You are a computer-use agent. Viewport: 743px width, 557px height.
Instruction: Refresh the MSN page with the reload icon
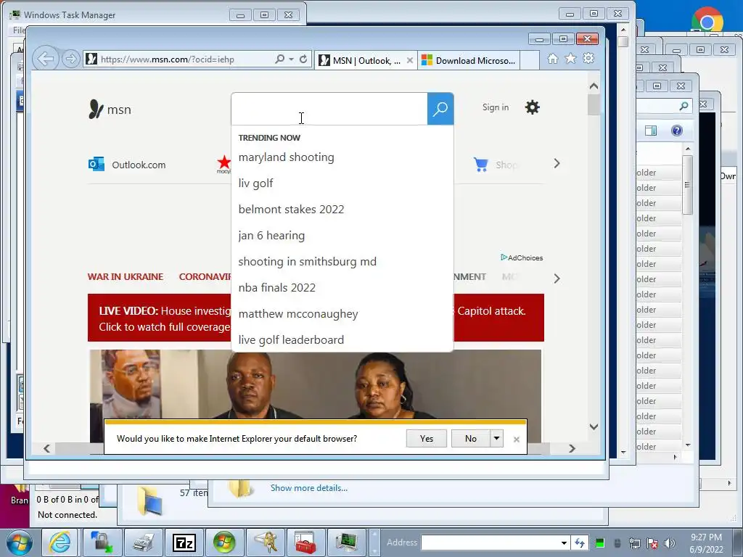303,59
